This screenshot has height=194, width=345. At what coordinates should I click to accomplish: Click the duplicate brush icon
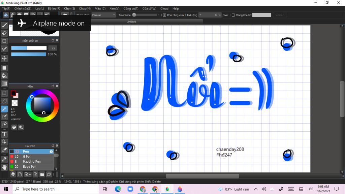click(49, 174)
